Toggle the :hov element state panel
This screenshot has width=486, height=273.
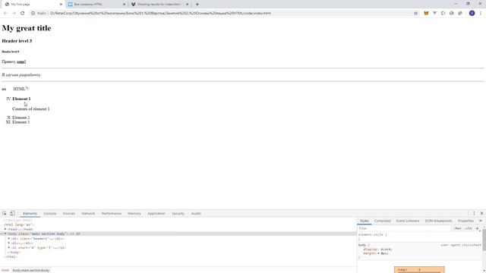[x=457, y=228]
